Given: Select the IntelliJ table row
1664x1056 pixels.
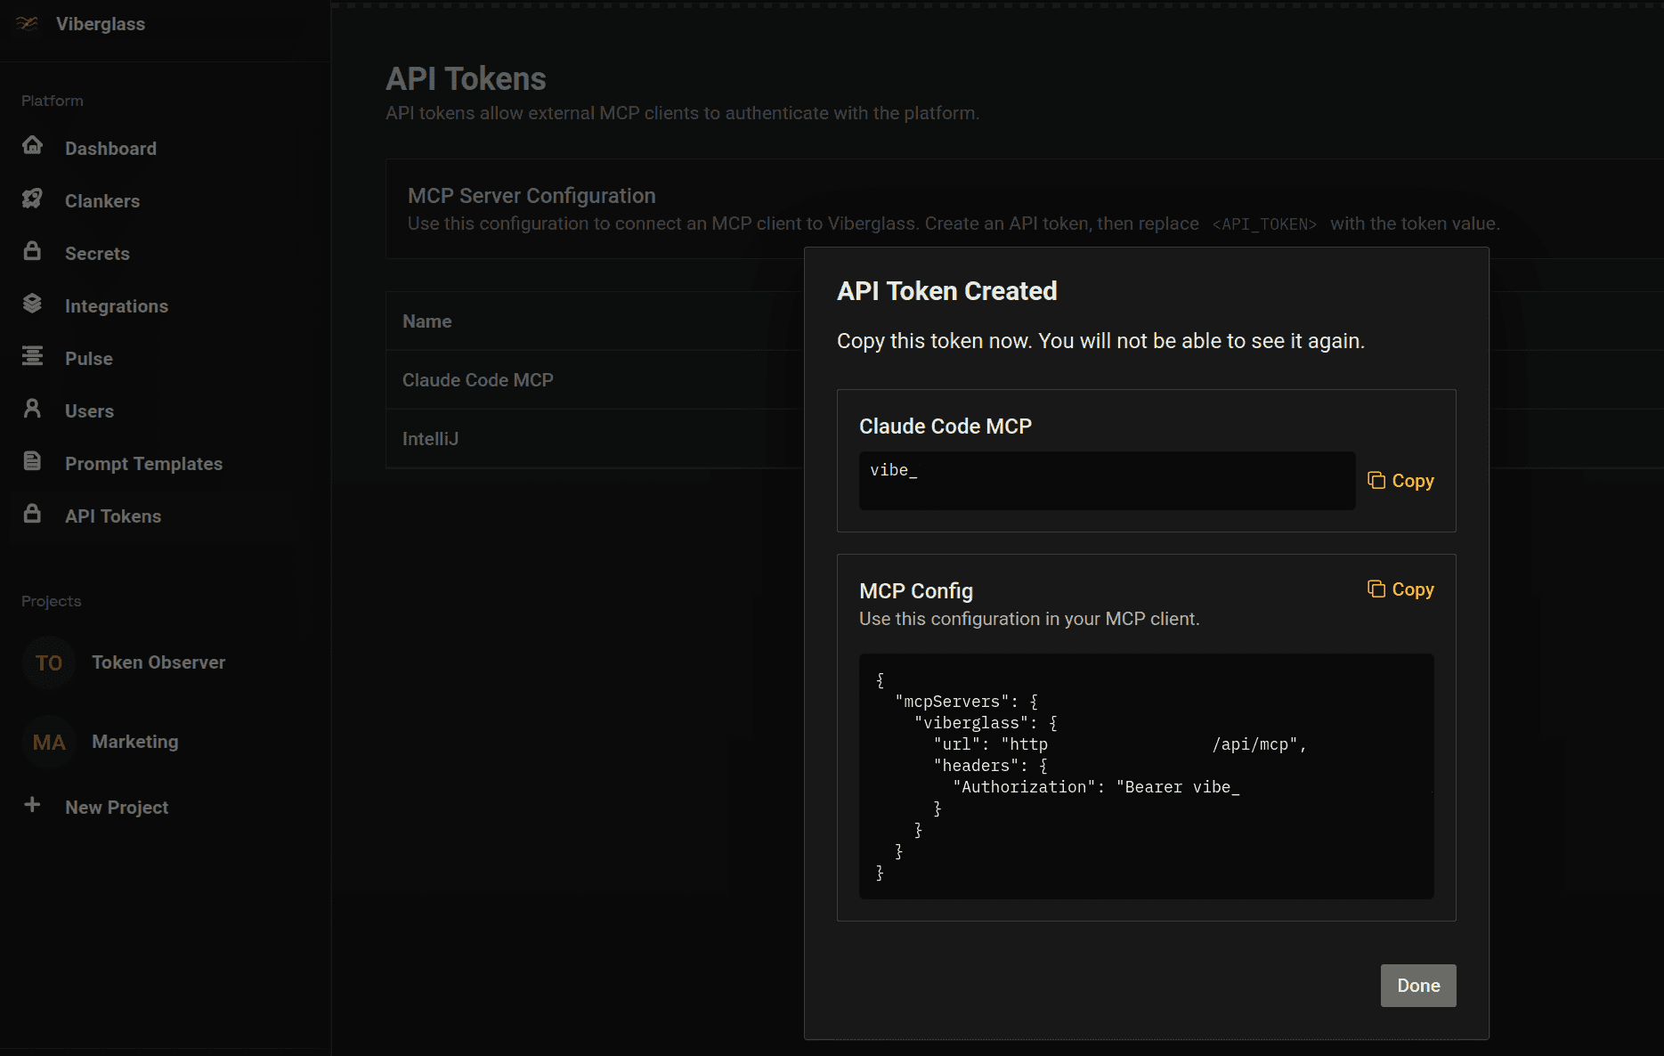Looking at the screenshot, I should 595,438.
